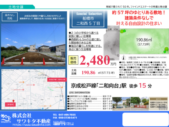Click the 船橋市立御滝中学校 row in life information
The height and width of the screenshot is (127, 169).
coord(90,104)
